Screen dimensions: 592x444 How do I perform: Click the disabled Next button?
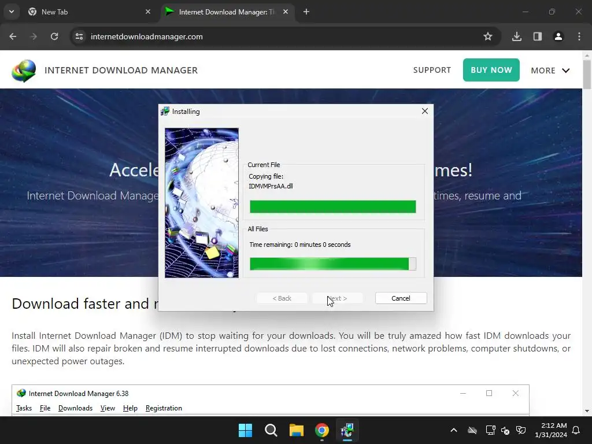coord(338,298)
